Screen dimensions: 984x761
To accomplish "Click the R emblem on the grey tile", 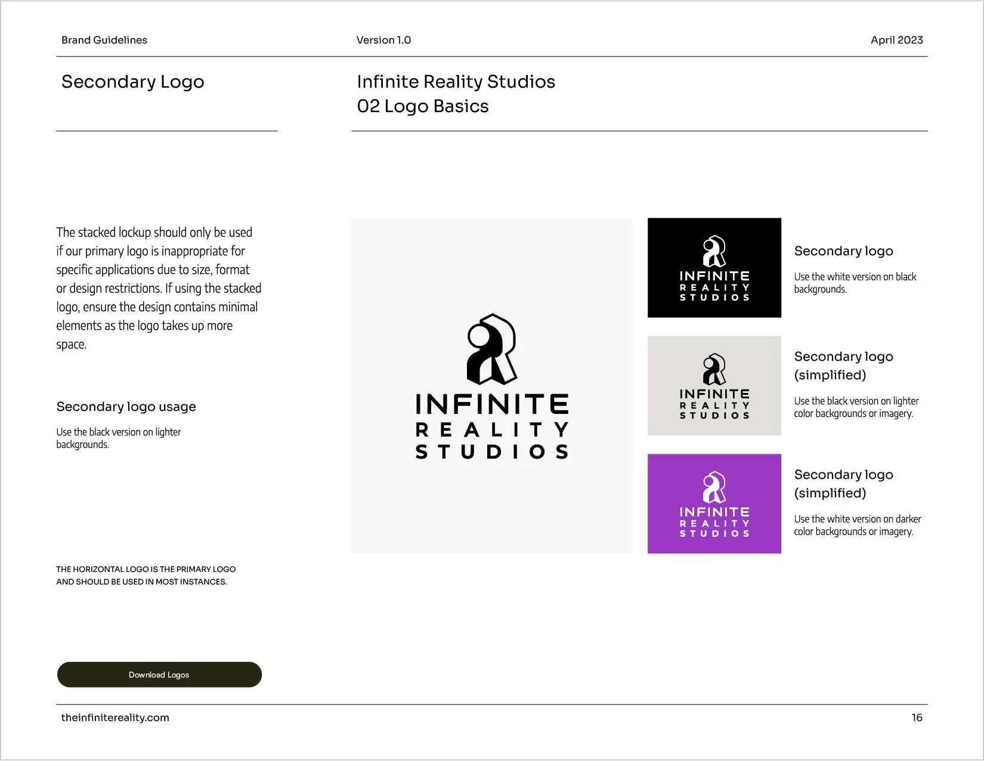I will pos(714,370).
